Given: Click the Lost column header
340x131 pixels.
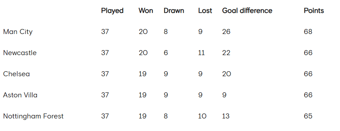Looking at the screenshot, I should tap(205, 11).
